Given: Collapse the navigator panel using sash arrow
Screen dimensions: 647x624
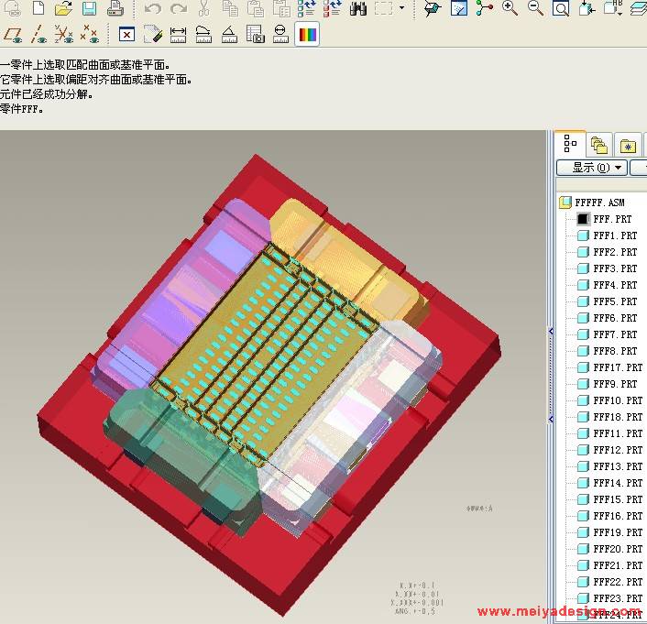Looking at the screenshot, I should point(551,332).
